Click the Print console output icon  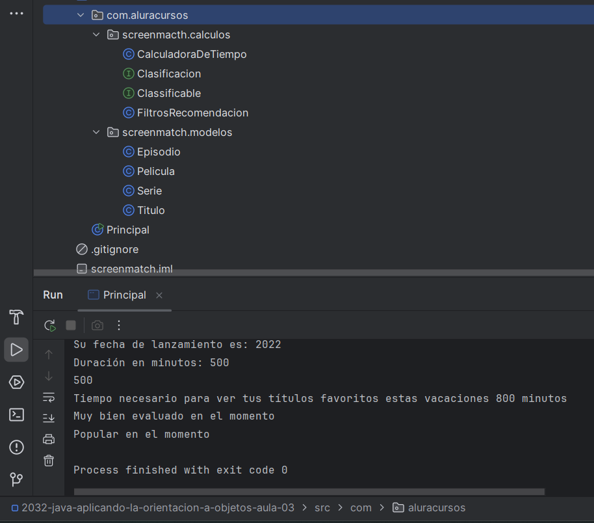pyautogui.click(x=49, y=439)
